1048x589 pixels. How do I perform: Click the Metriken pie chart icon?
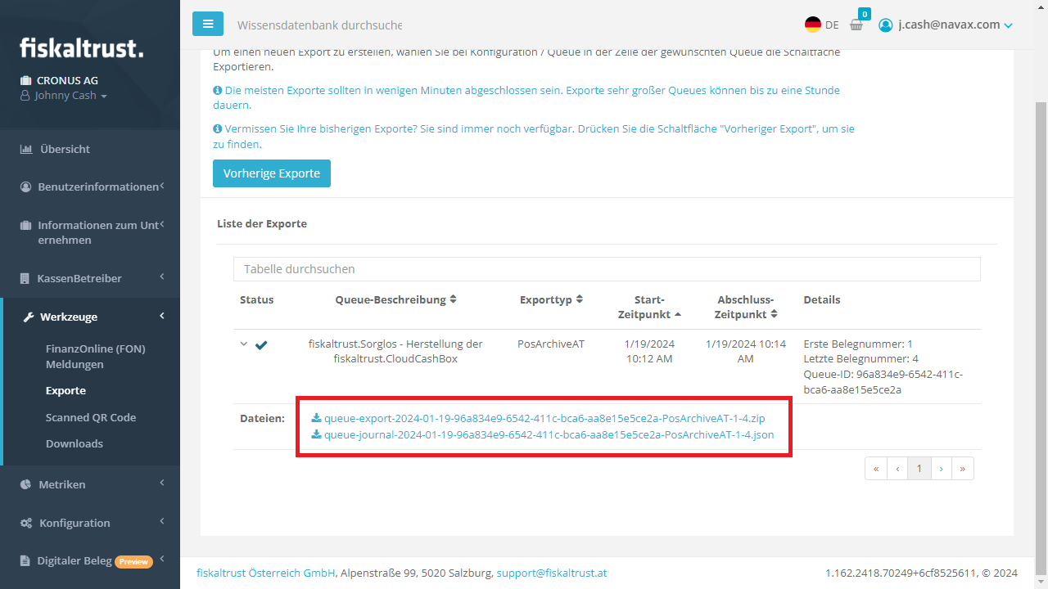(x=25, y=484)
